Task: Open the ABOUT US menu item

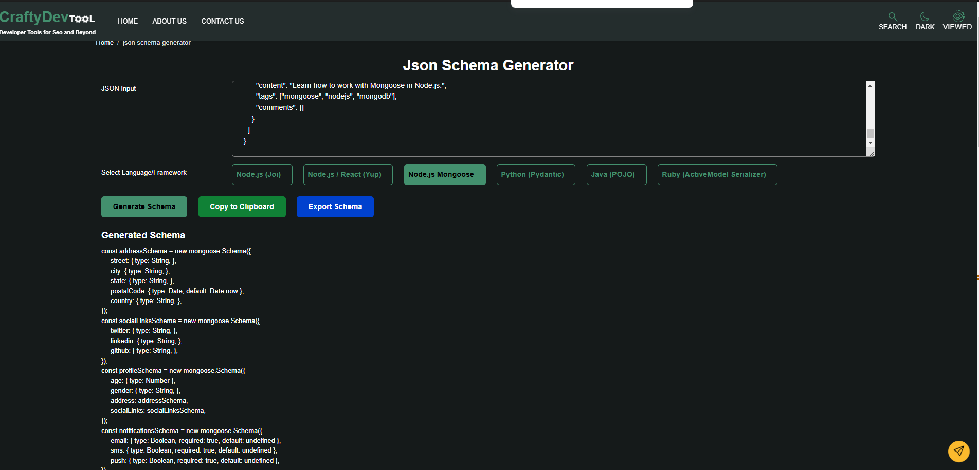Action: pos(169,21)
